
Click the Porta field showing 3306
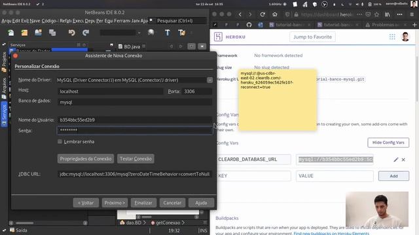coord(197,91)
